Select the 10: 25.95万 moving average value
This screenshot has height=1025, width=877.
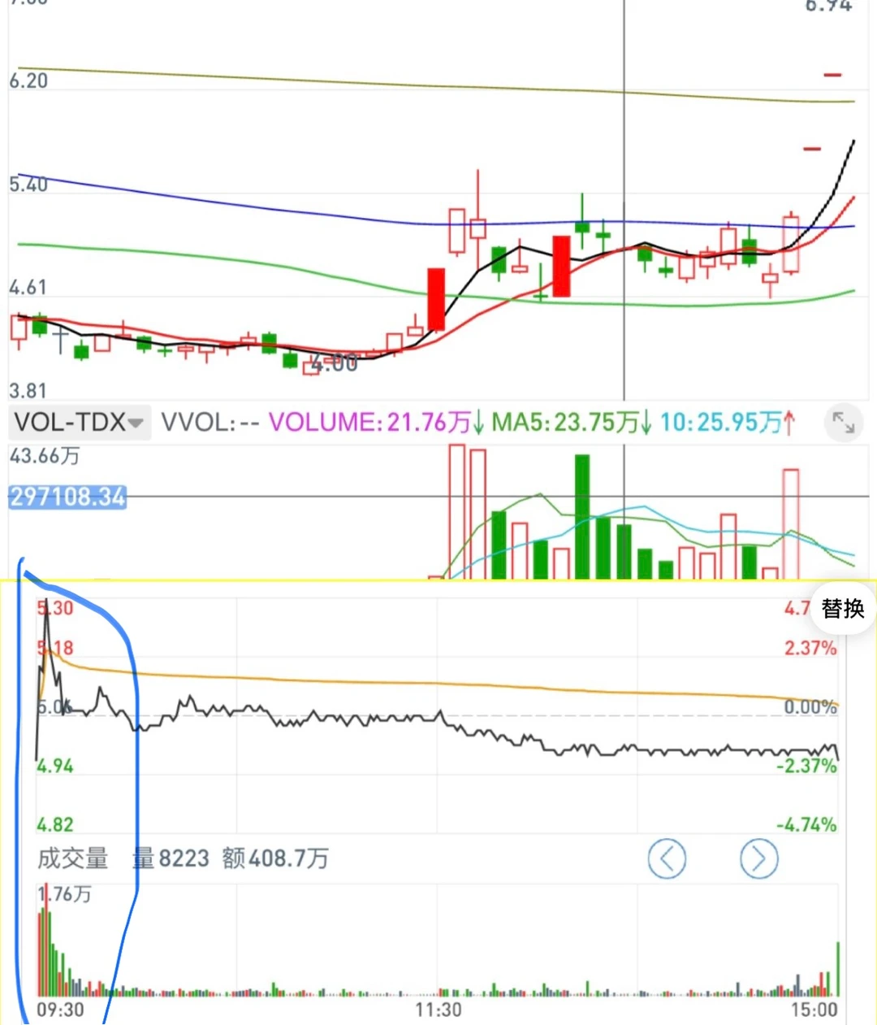(x=728, y=423)
